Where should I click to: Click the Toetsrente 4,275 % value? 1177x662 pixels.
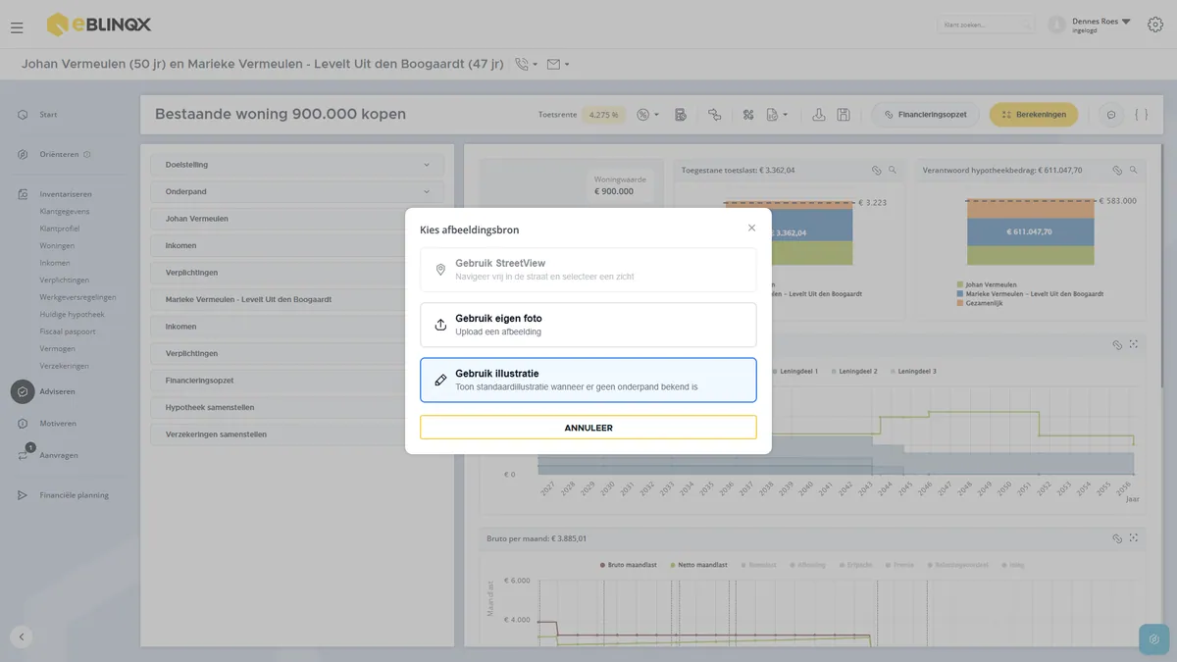603,115
